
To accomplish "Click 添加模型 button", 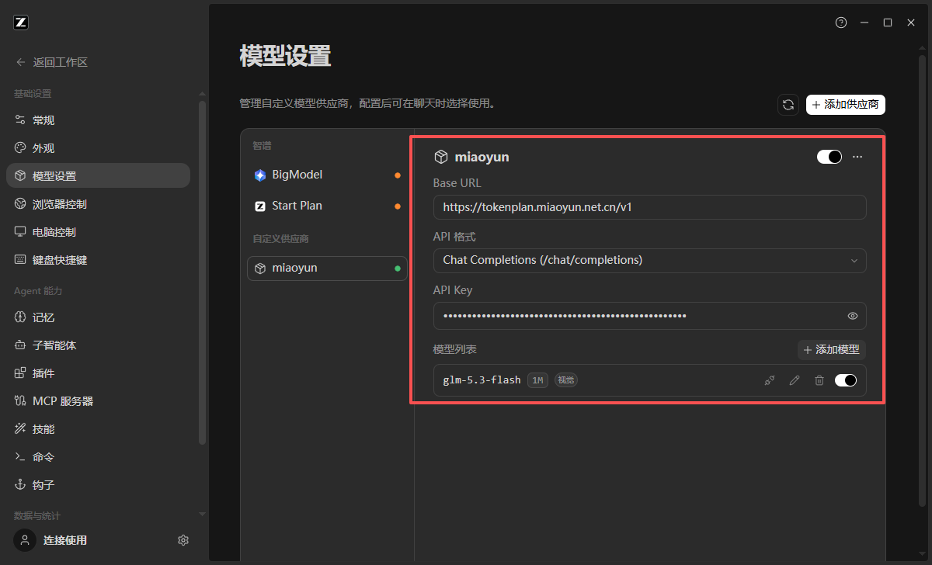I will pos(832,350).
